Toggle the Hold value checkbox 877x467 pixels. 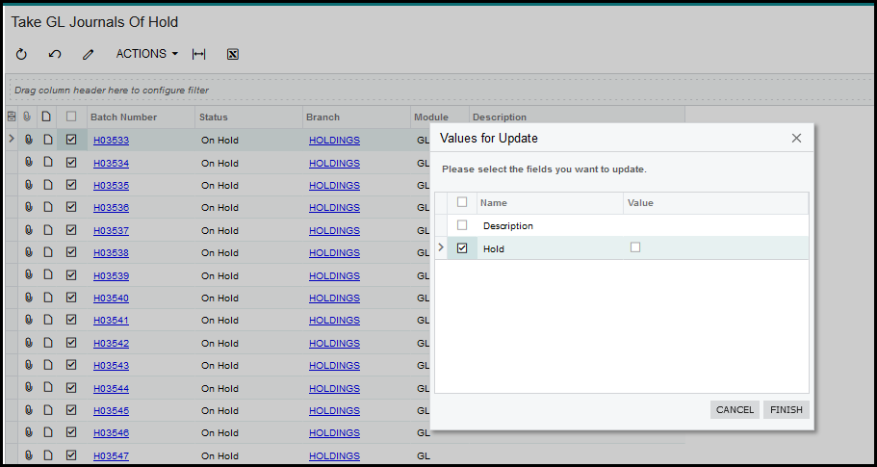pos(634,247)
